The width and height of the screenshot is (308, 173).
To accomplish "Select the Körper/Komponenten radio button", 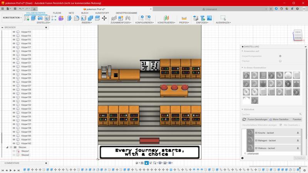I will pyautogui.click(x=280, y=56).
